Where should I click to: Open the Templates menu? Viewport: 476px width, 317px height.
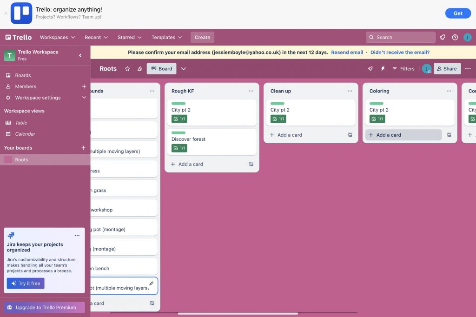point(167,37)
